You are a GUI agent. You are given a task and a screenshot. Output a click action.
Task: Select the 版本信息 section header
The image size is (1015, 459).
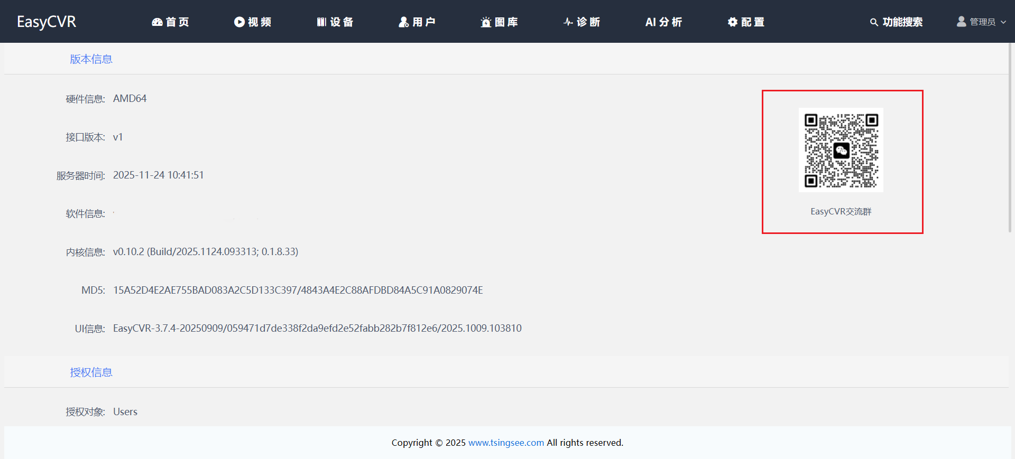pyautogui.click(x=91, y=59)
